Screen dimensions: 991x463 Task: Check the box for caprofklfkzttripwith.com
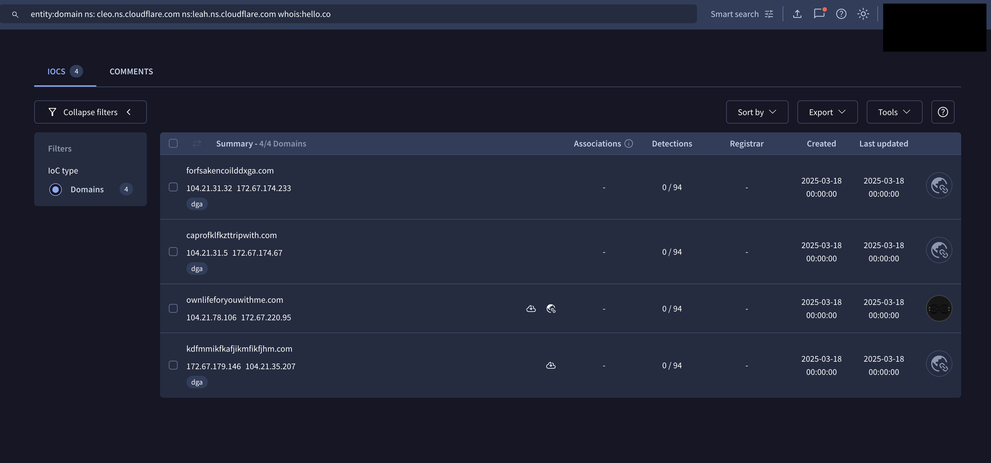point(173,252)
